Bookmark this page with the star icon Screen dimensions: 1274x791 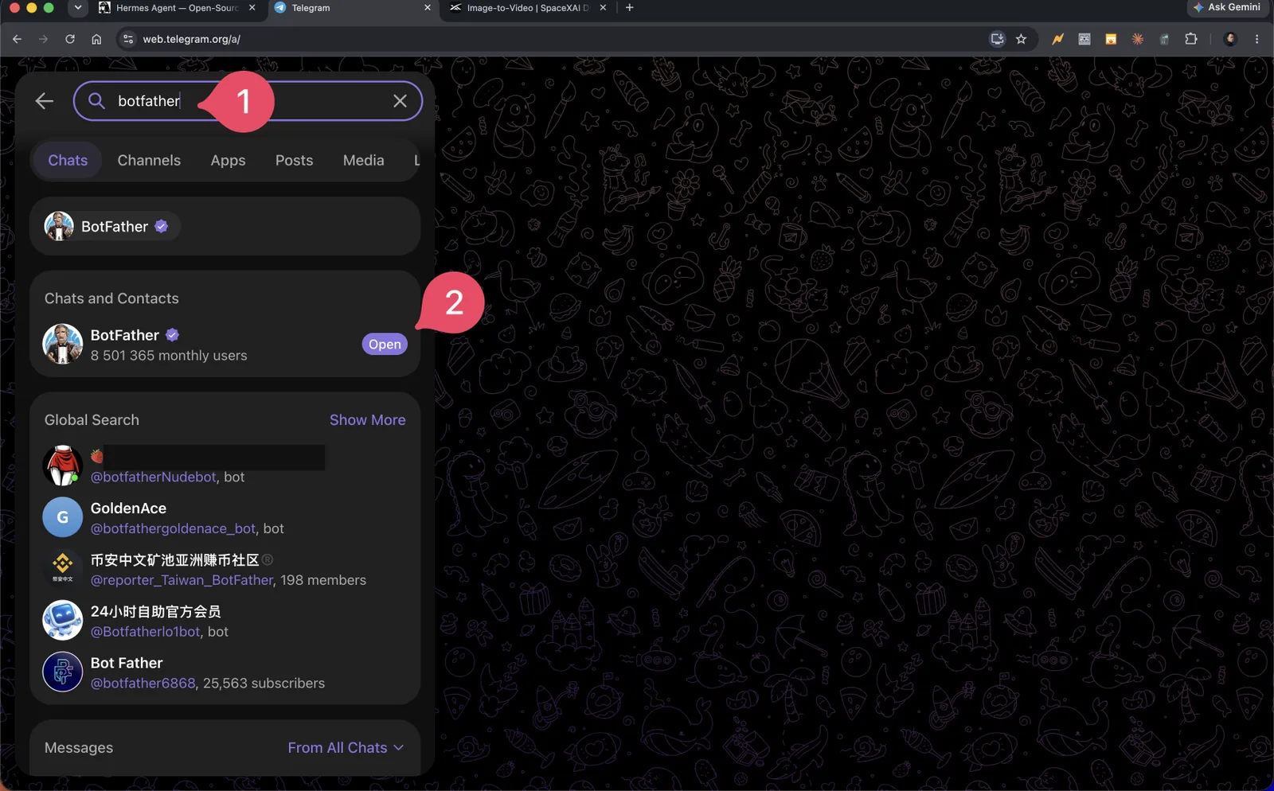pyautogui.click(x=1021, y=39)
